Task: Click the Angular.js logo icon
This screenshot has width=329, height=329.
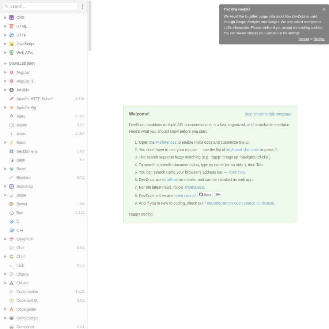Action: (12, 81)
